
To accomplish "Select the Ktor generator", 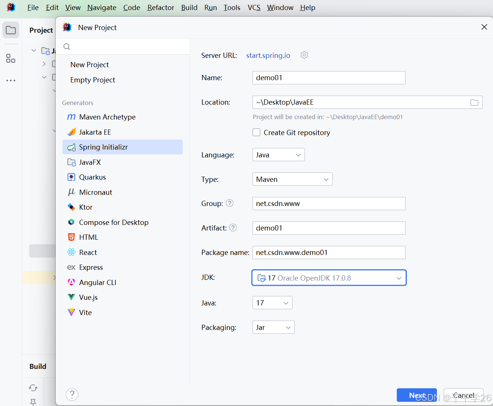I will (123, 207).
